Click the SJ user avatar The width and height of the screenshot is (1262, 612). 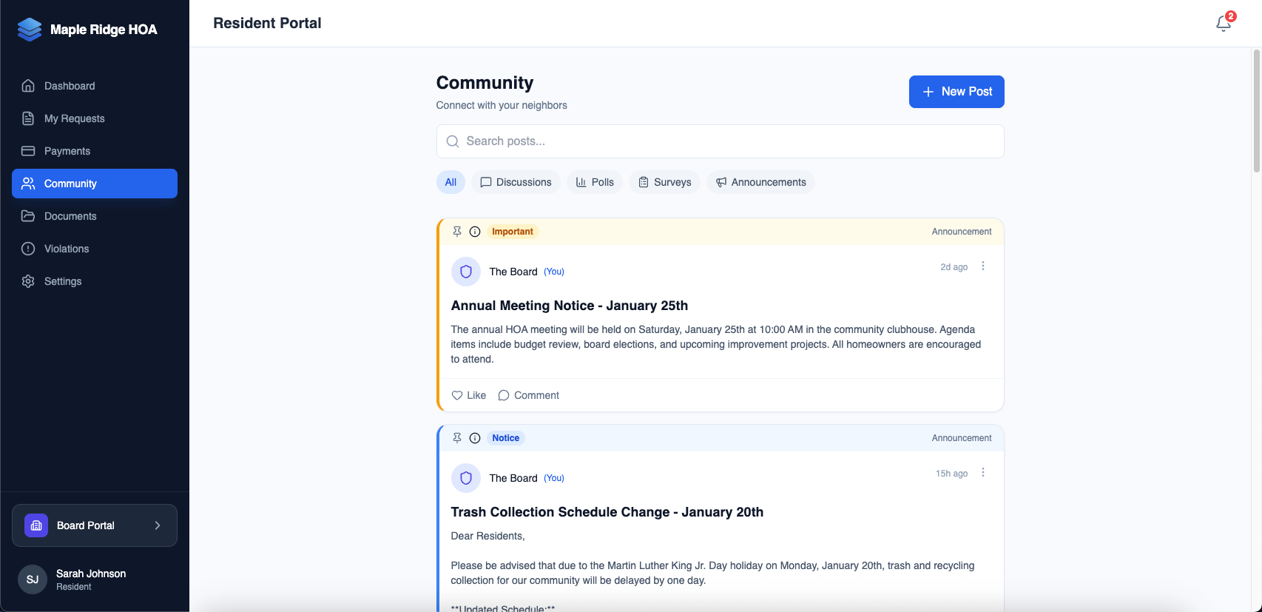33,579
